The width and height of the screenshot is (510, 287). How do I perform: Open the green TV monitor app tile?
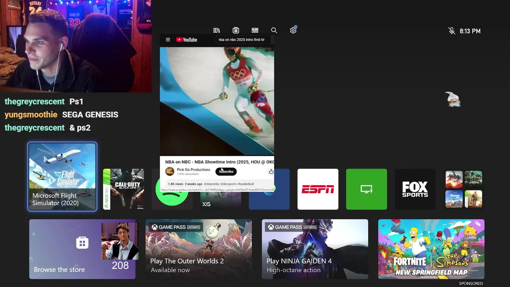pos(367,189)
